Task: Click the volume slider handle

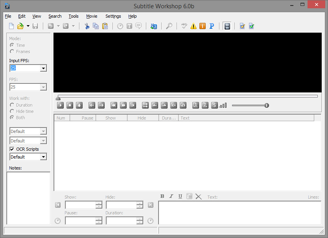Action: 267,105
